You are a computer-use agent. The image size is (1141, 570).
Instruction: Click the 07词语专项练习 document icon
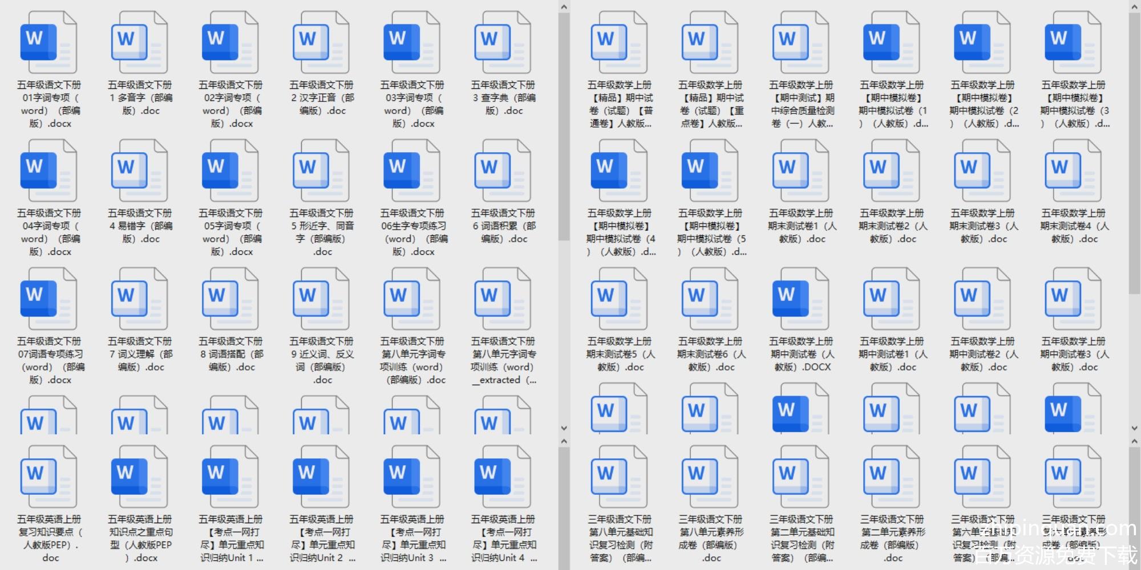[x=48, y=299]
